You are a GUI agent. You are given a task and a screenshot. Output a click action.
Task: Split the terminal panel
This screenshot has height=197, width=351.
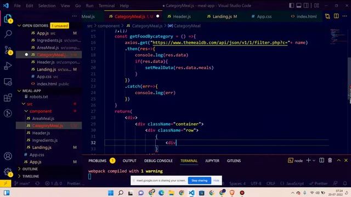click(x=321, y=160)
